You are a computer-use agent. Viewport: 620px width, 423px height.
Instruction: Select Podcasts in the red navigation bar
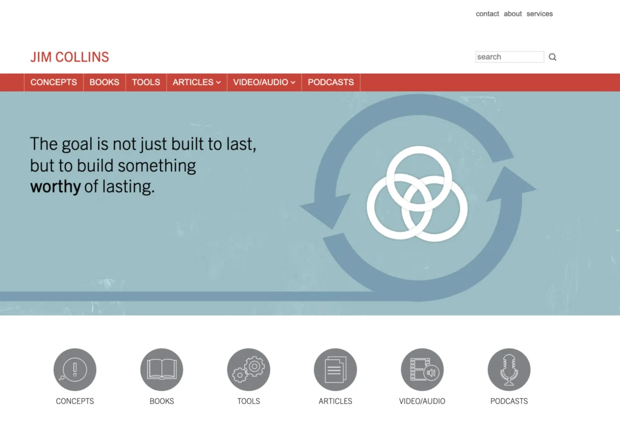(331, 82)
